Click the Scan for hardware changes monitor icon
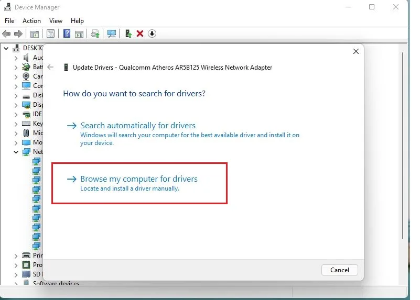This screenshot has height=300, width=420. click(x=112, y=34)
